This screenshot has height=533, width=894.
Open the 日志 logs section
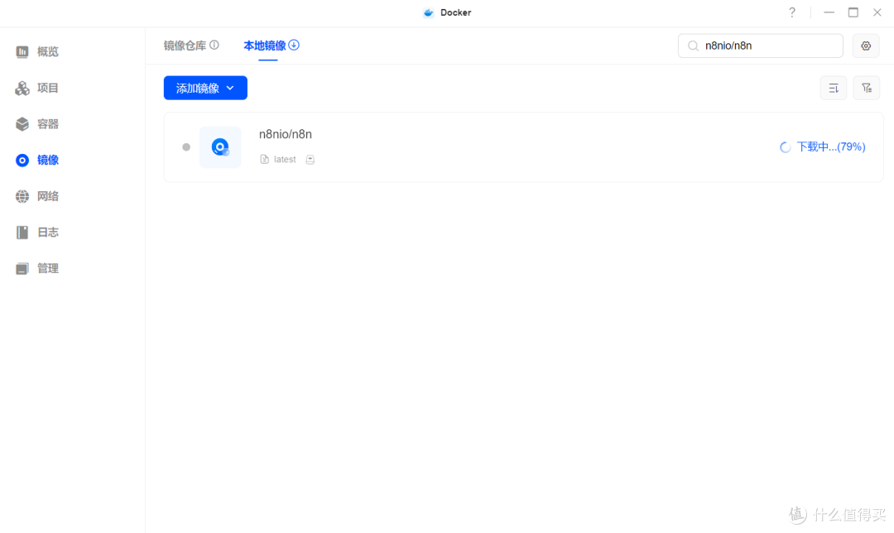(x=37, y=232)
